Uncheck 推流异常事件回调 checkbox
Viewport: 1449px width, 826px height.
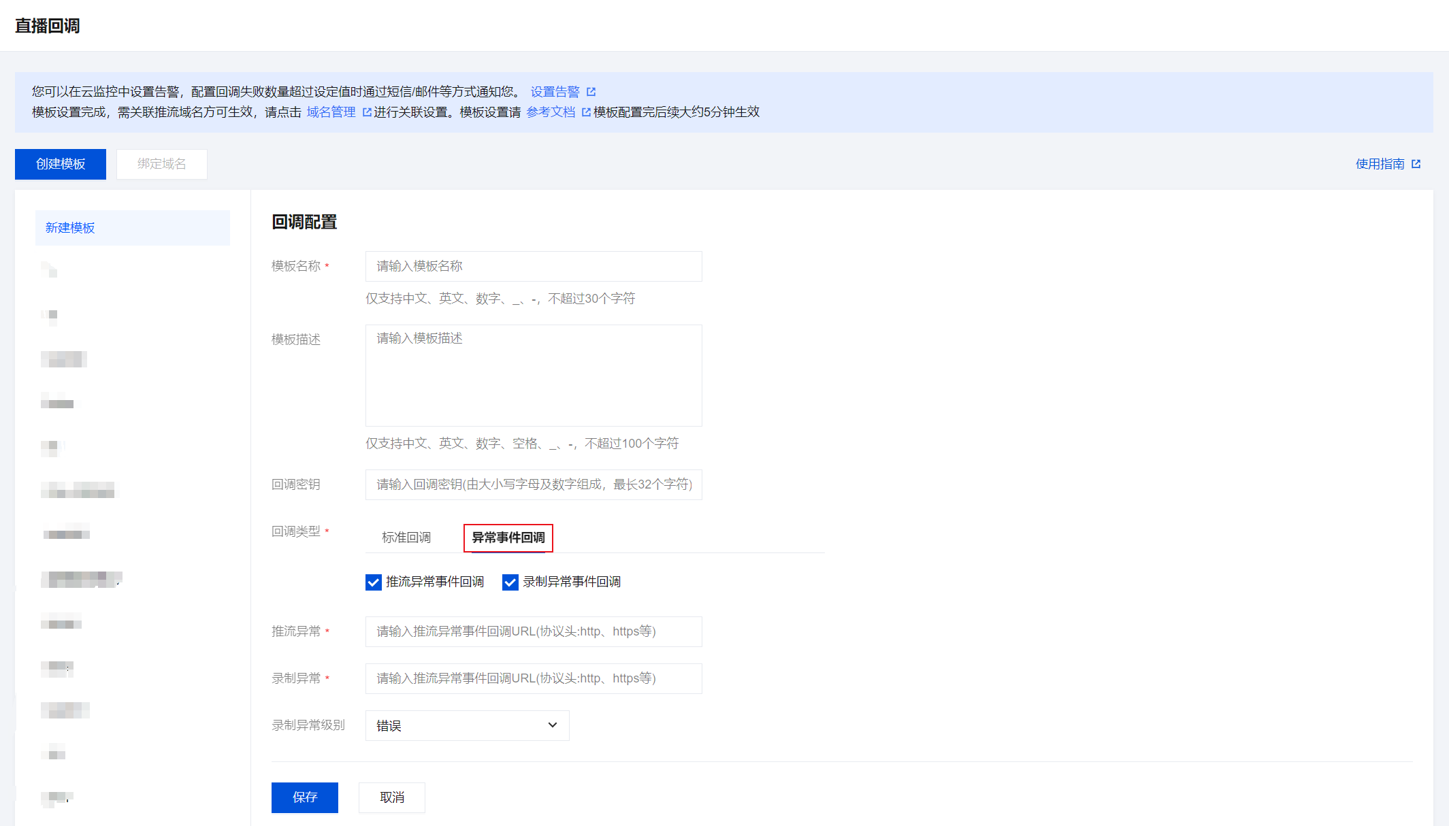[x=374, y=582]
